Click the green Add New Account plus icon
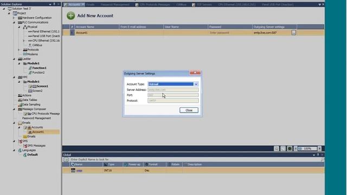347x195 pixels. [71, 16]
